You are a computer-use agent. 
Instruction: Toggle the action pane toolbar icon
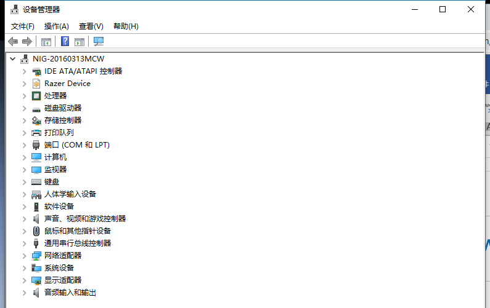pos(80,41)
